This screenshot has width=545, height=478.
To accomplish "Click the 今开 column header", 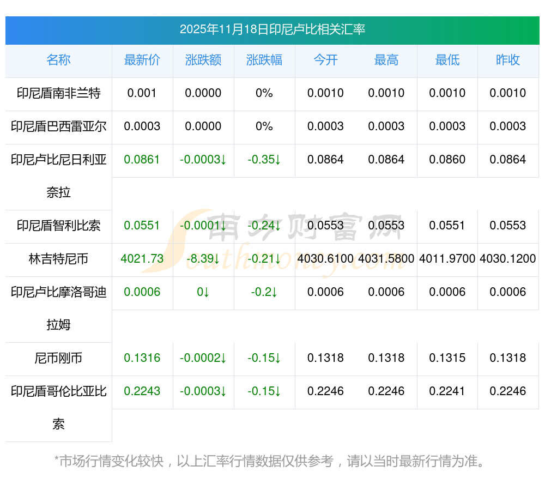I will coord(325,60).
